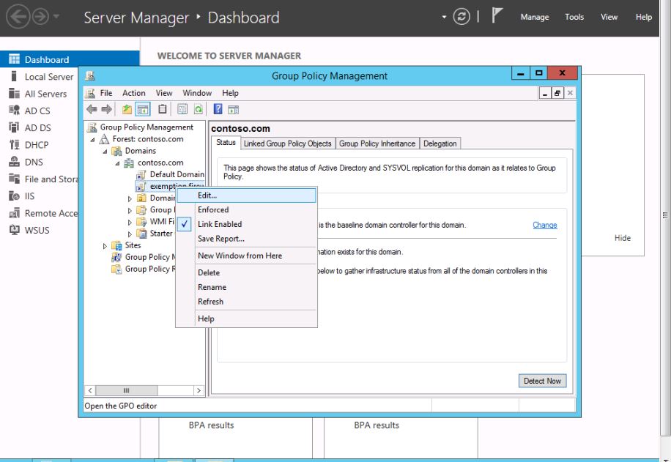
Task: Collapse the Forest: contoso.com tree node
Action: 93,140
